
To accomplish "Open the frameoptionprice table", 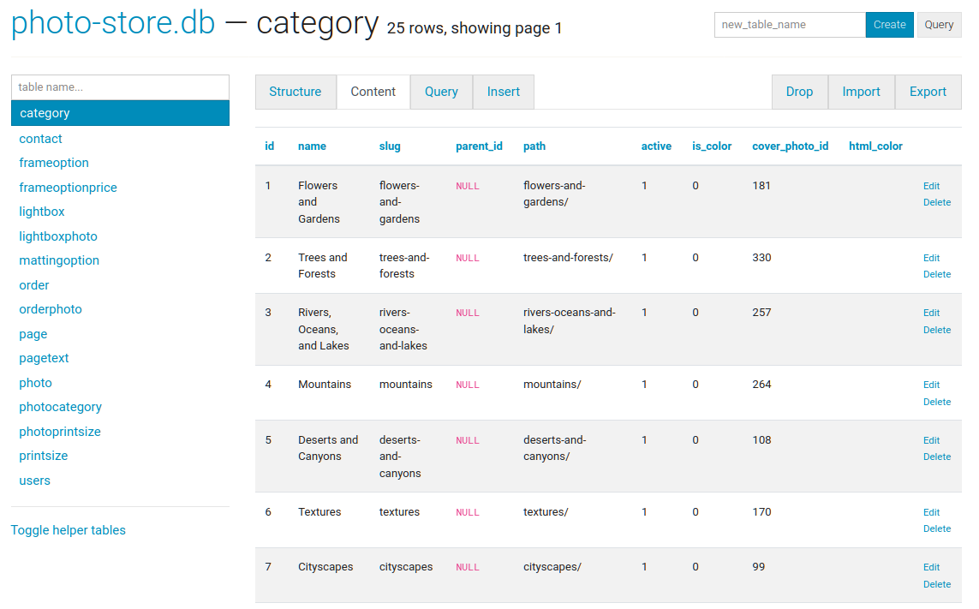I will click(x=68, y=188).
